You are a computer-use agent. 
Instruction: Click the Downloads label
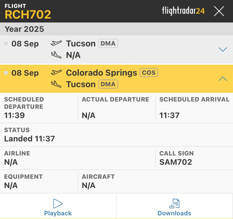(174, 213)
